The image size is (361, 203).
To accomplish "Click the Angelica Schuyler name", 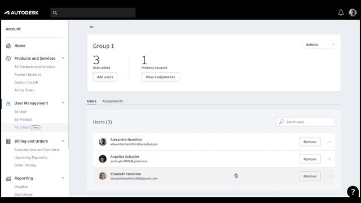I will click(125, 157).
